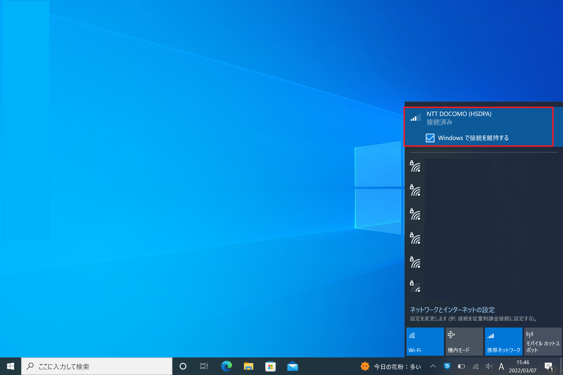
Task: Open ネットワークとインターネットの設定 link
Action: click(x=452, y=310)
